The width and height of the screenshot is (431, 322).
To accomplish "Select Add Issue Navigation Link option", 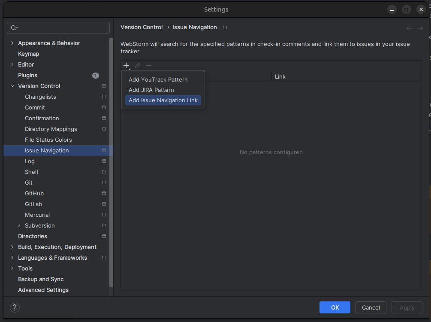I will 163,100.
